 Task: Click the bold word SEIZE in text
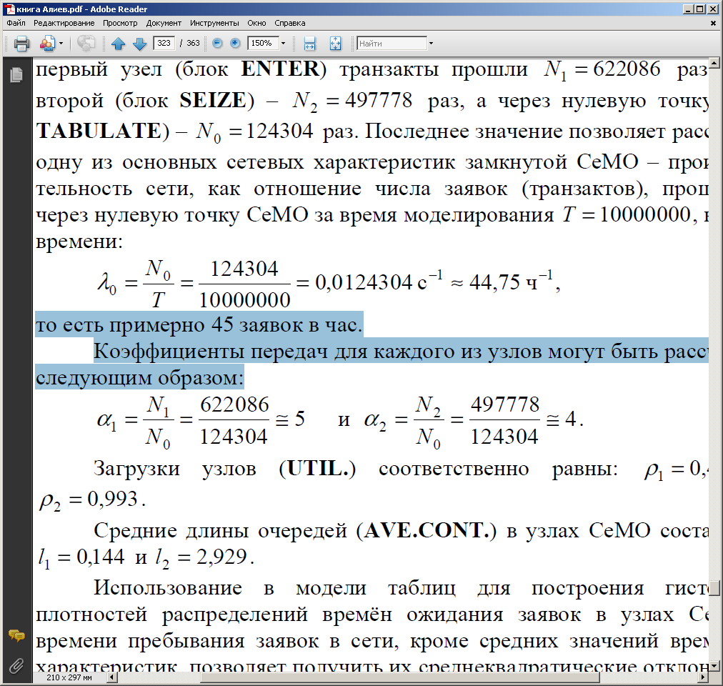click(213, 100)
